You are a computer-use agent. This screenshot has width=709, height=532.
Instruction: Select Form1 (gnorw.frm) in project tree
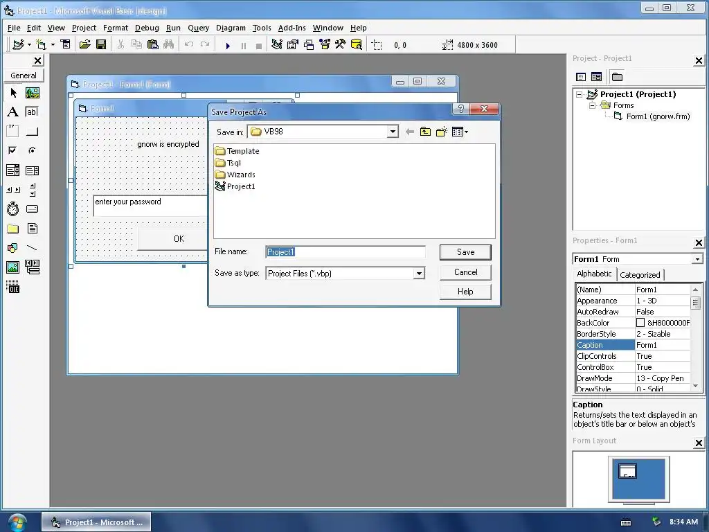pyautogui.click(x=658, y=116)
